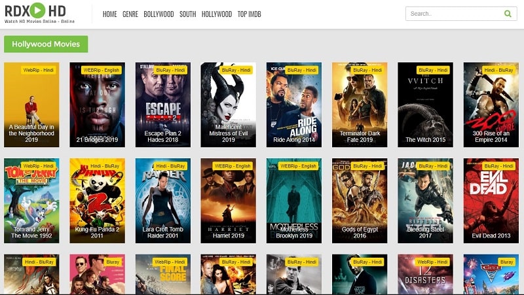Open the Final Score poster in third row
The height and width of the screenshot is (295, 524).
pos(162,274)
